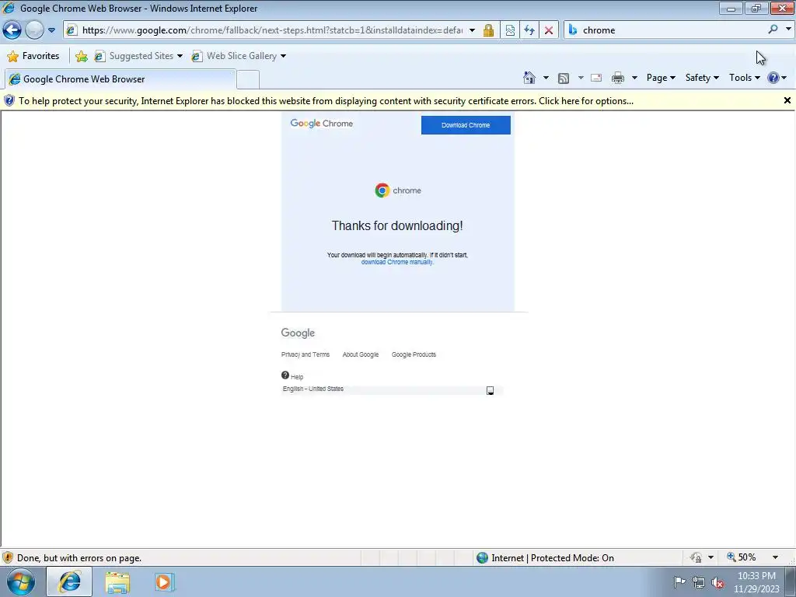Open the Google Products link

[x=414, y=354]
